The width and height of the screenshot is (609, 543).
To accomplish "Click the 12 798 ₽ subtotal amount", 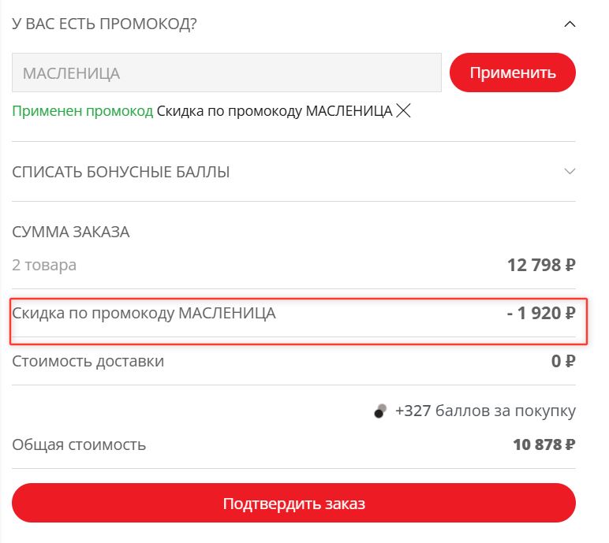I will (x=540, y=265).
